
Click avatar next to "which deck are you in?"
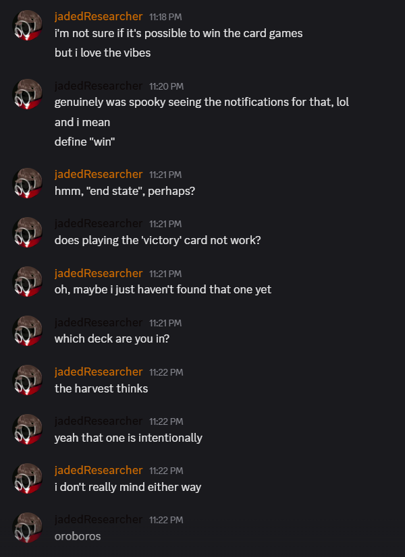(x=28, y=331)
